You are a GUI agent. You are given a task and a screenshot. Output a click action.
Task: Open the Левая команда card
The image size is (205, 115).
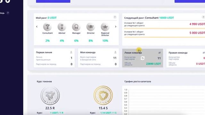143,58
